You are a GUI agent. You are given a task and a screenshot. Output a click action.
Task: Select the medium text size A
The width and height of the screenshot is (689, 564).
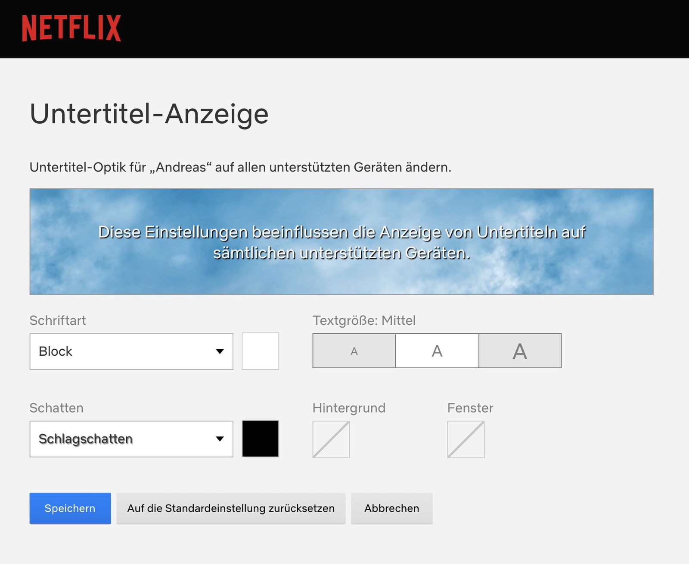click(x=437, y=351)
